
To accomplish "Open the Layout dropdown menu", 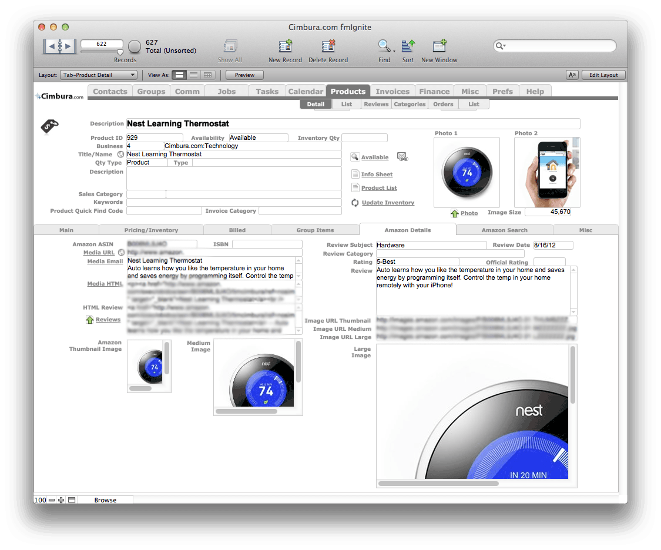I will tap(99, 75).
